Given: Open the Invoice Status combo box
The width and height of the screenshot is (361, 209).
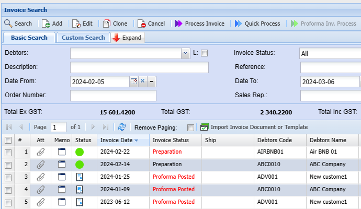Looking at the screenshot, I should (x=330, y=53).
